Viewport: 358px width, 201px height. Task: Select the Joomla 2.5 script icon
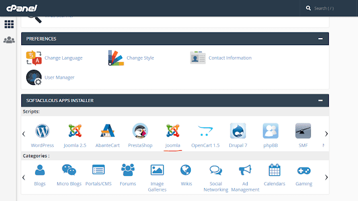[75, 131]
